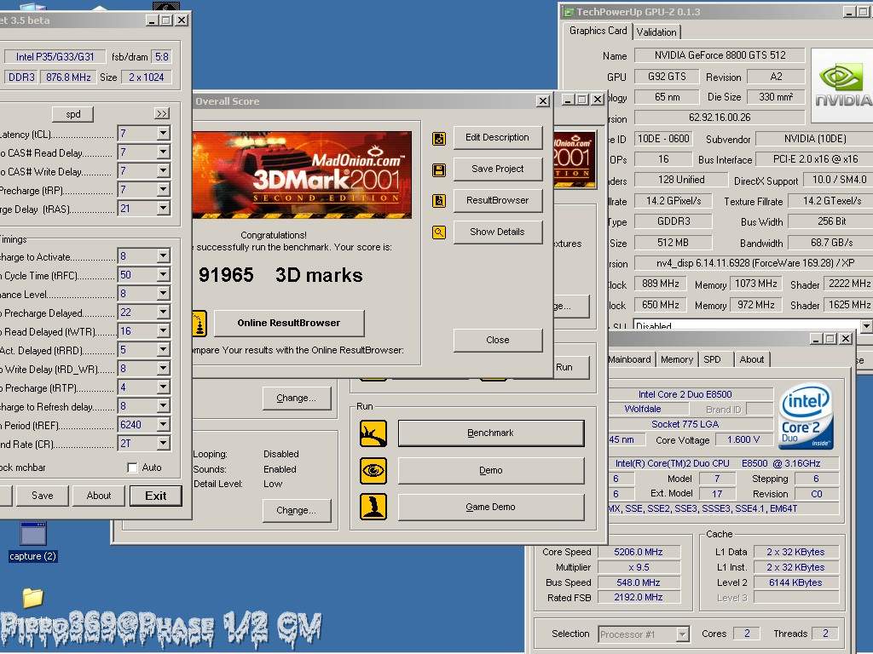Open the CPU-Z SPD tab
The width and height of the screenshot is (873, 654).
712,359
